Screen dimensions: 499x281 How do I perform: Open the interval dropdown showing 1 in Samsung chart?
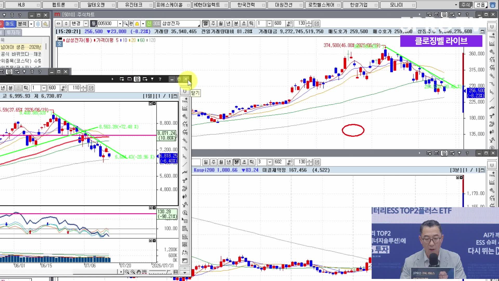[x=269, y=24]
